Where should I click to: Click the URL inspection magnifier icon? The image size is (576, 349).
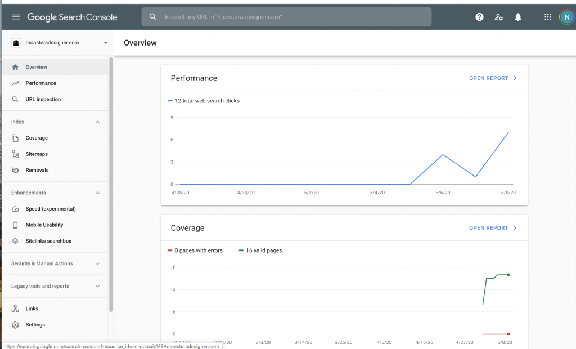coord(15,99)
